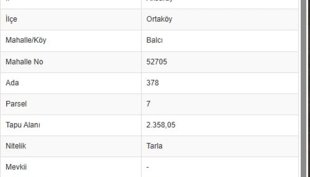Click the Ada row label
Image resolution: width=310 pixels, height=177 pixels.
(12, 83)
